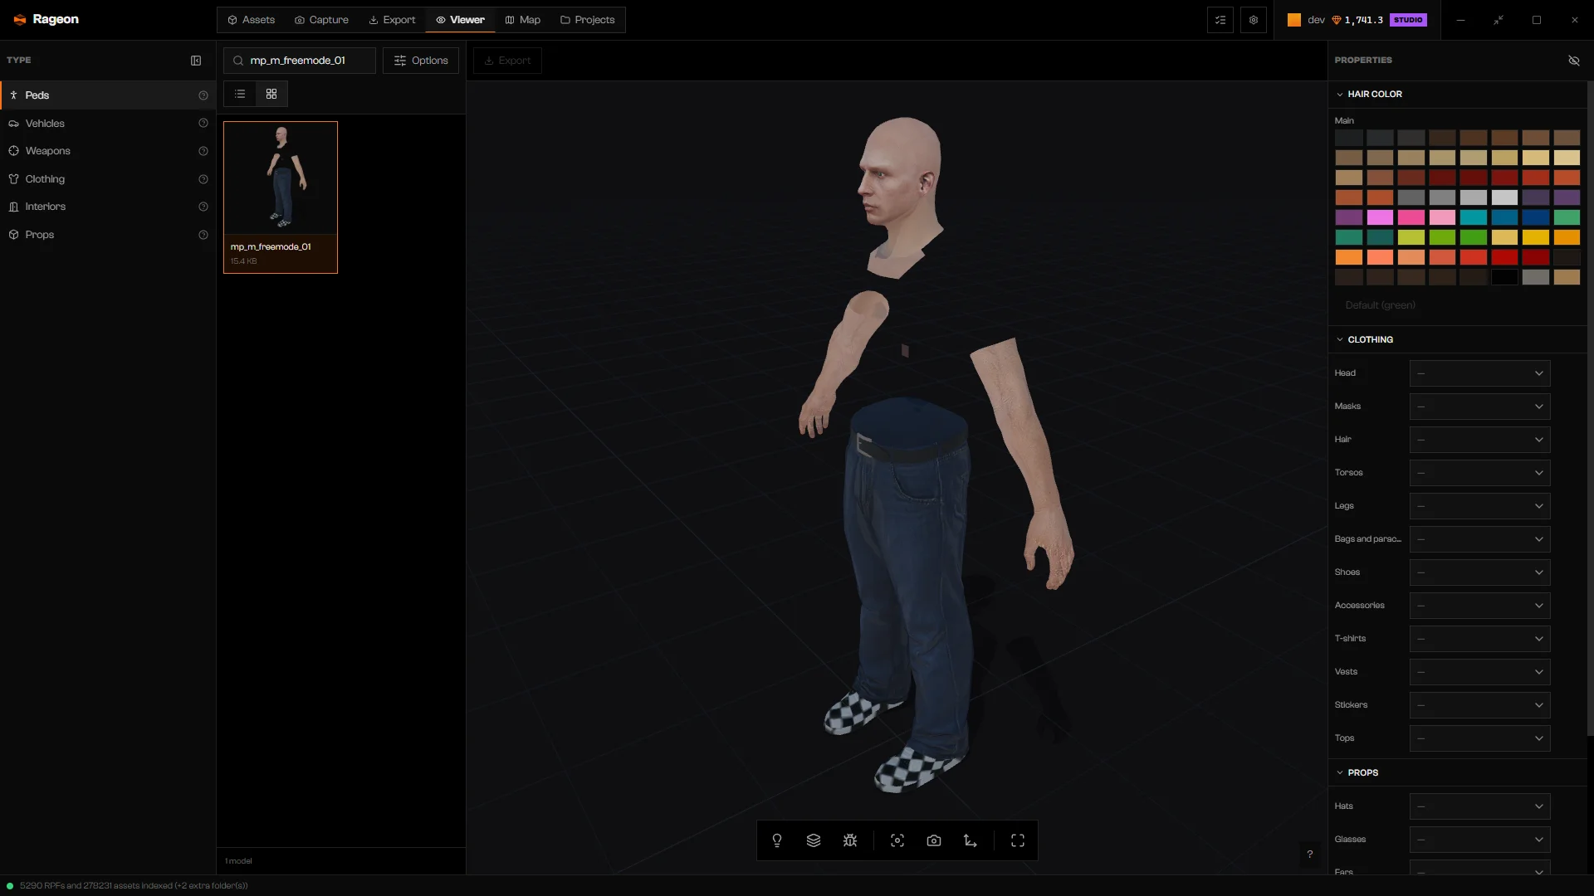Open the Head clothing dropdown
The height and width of the screenshot is (896, 1594).
tap(1479, 373)
